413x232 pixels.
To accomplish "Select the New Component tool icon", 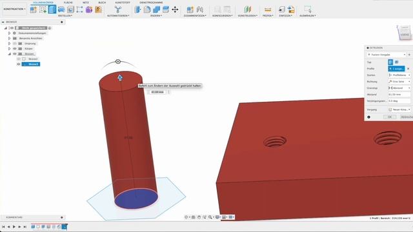I will point(34,10).
